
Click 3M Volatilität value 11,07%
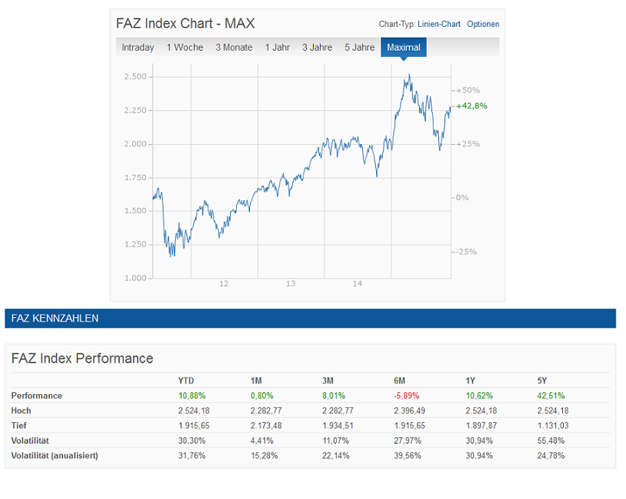click(335, 440)
